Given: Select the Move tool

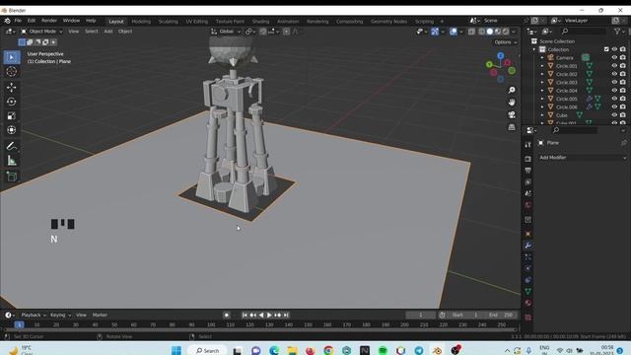Looking at the screenshot, I should [x=11, y=88].
